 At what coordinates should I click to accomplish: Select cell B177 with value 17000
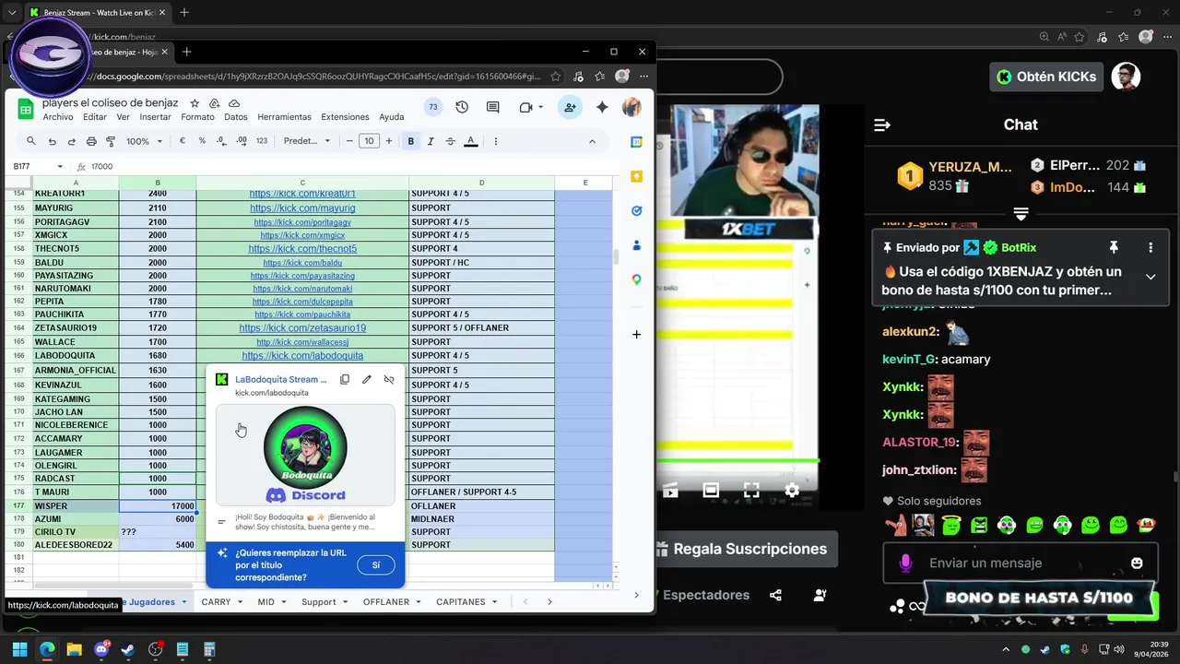pos(158,506)
